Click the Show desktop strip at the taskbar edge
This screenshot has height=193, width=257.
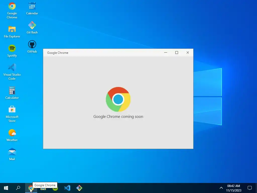pyautogui.click(x=256, y=188)
